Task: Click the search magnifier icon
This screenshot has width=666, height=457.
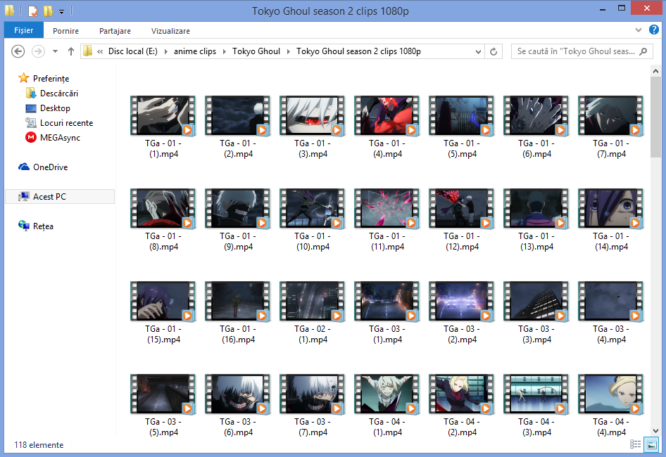Action: click(643, 51)
